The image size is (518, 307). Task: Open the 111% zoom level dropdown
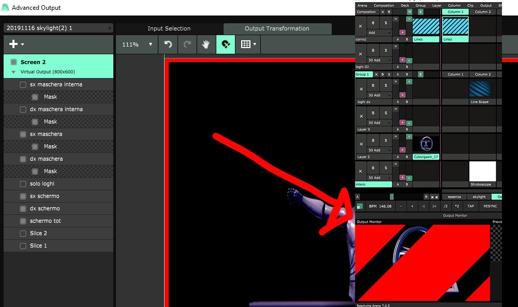(x=137, y=44)
